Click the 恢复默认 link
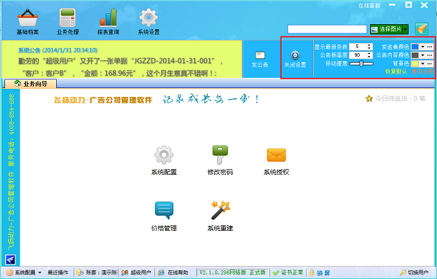The width and height of the screenshot is (437, 279). coord(395,71)
